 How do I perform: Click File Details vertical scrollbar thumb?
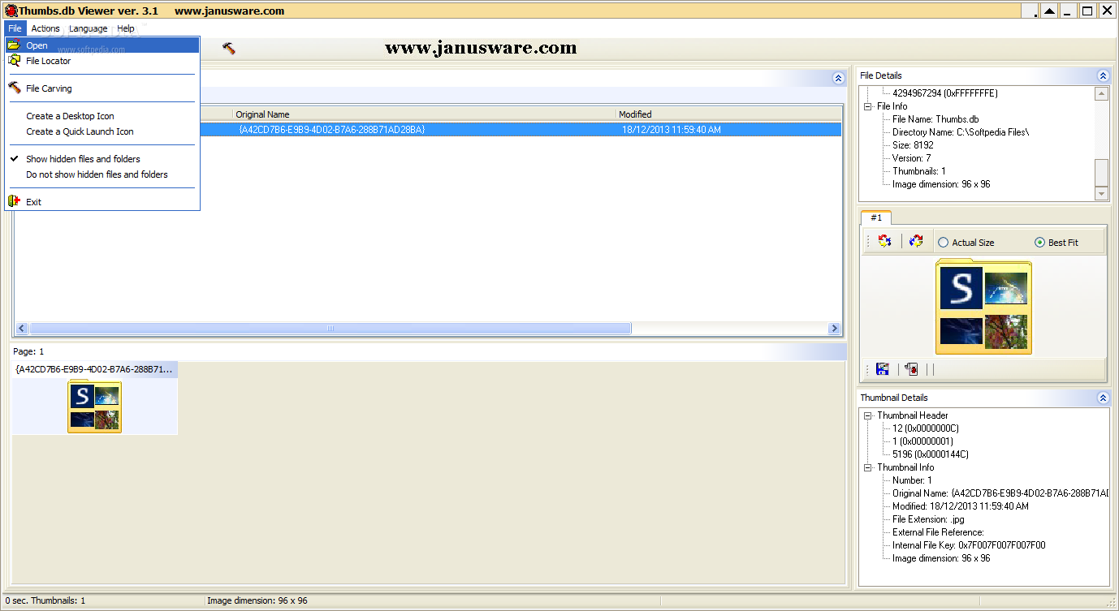point(1101,173)
